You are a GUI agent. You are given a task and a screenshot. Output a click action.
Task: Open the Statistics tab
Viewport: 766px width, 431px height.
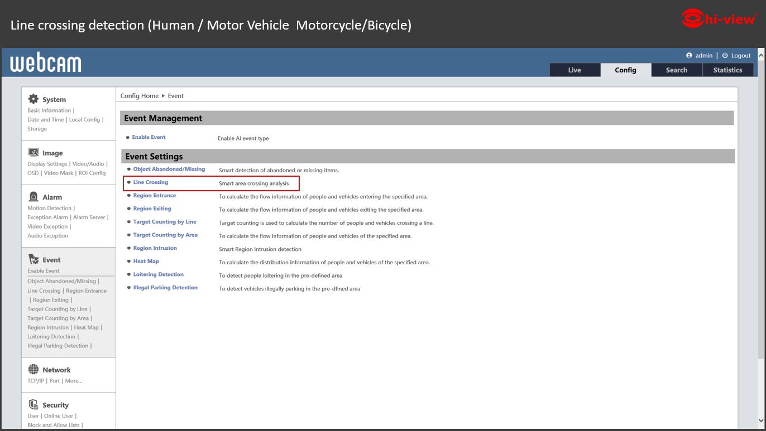click(727, 70)
